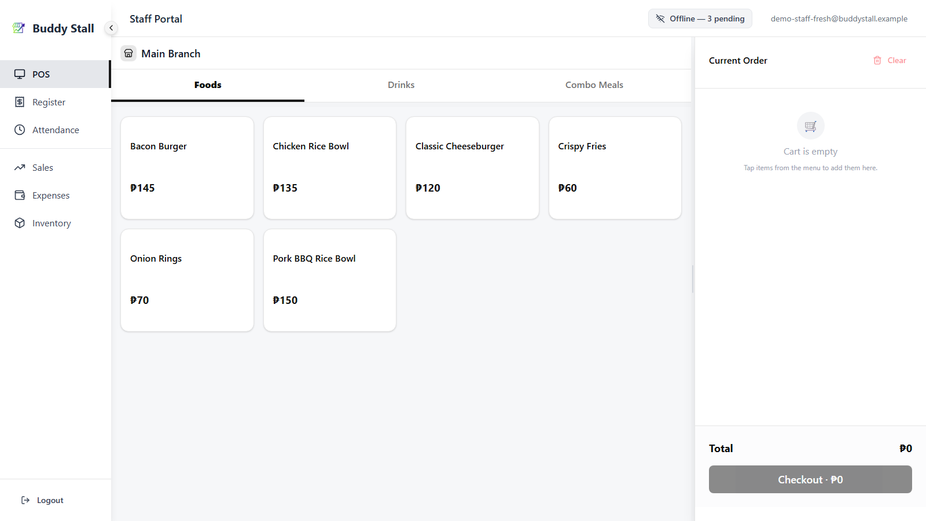This screenshot has width=926, height=521.
Task: Collapse the sidebar with chevron button
Action: click(111, 28)
